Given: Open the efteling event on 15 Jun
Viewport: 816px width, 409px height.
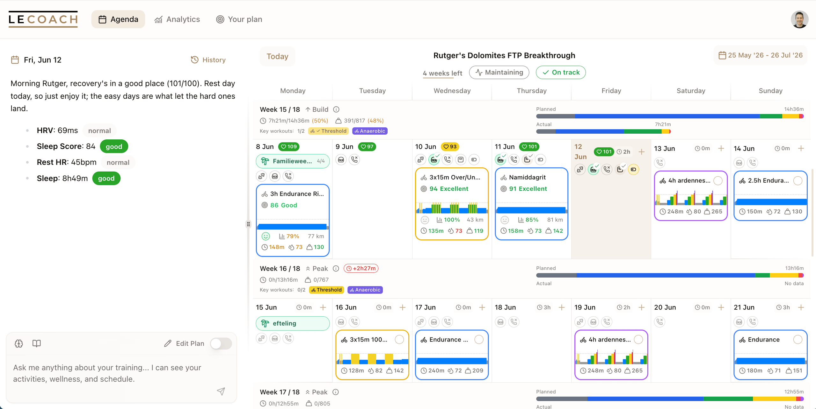Looking at the screenshot, I should [x=293, y=323].
